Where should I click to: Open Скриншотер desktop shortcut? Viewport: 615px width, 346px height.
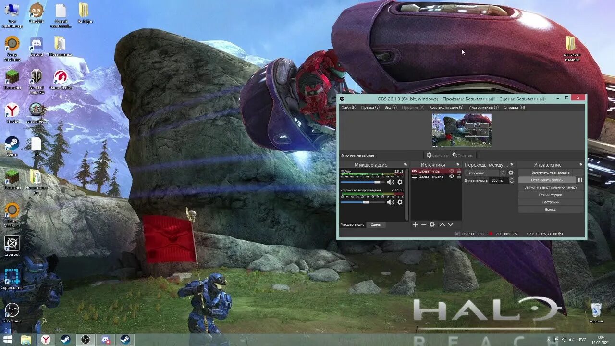point(12,279)
